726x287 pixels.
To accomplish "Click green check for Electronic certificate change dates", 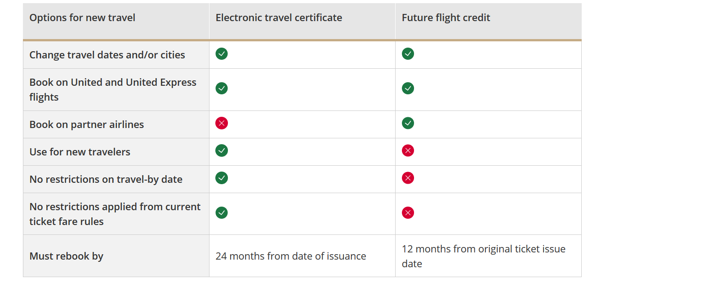I will tap(222, 54).
